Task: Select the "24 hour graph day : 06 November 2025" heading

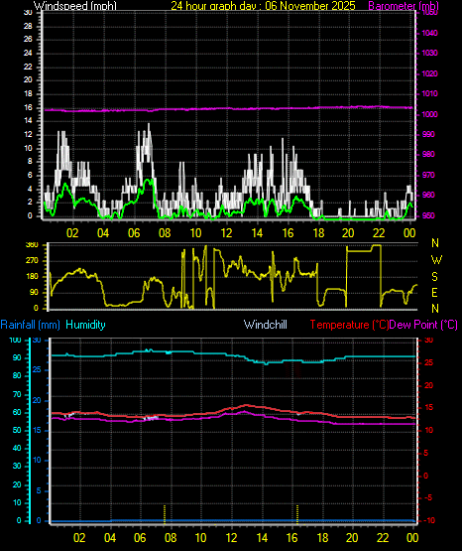Action: coord(263,5)
